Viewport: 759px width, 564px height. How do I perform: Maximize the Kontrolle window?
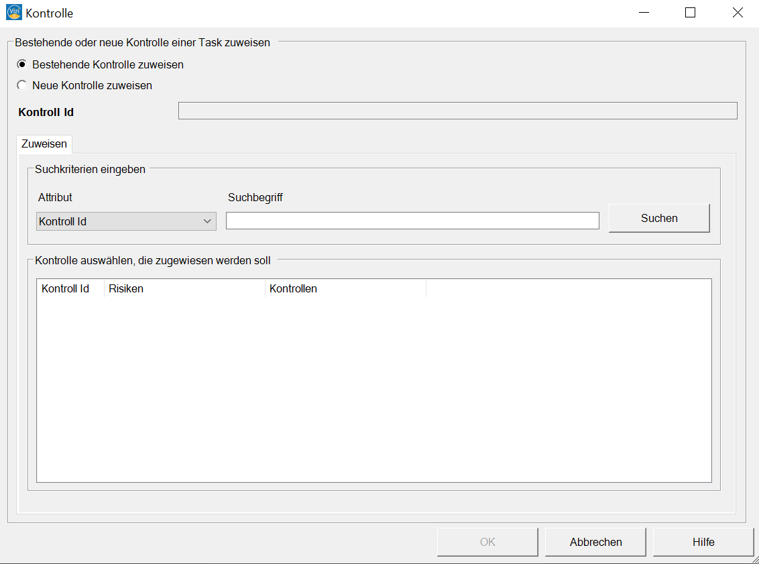click(x=690, y=13)
